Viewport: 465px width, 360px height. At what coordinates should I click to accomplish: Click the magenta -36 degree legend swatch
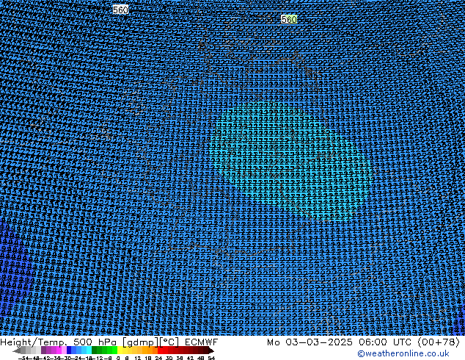point(59,350)
